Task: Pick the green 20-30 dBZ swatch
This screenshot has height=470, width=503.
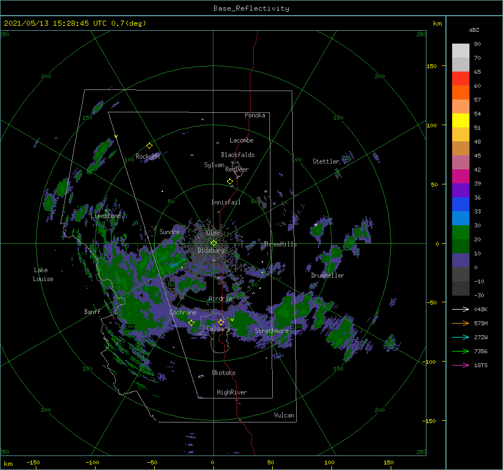Action: pos(461,232)
